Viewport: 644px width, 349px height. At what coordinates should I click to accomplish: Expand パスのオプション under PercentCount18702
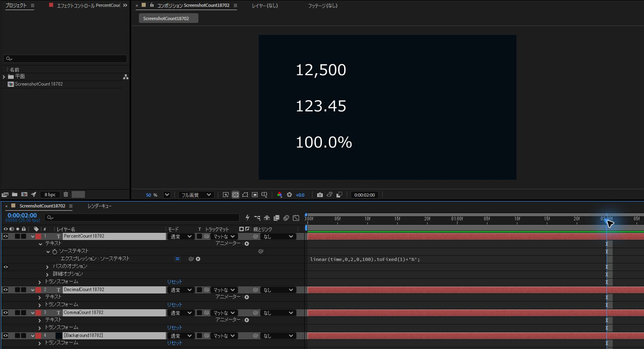47,267
